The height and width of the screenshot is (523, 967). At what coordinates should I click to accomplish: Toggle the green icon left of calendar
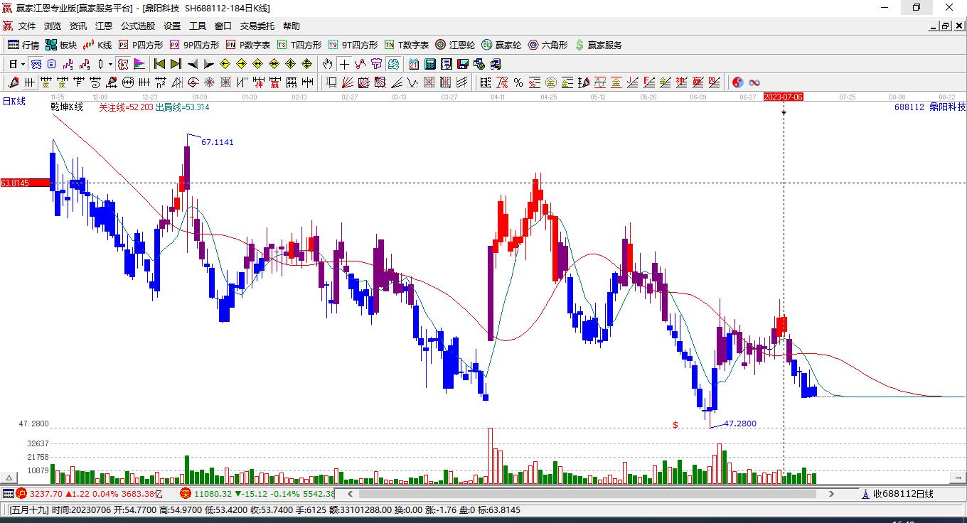click(393, 64)
